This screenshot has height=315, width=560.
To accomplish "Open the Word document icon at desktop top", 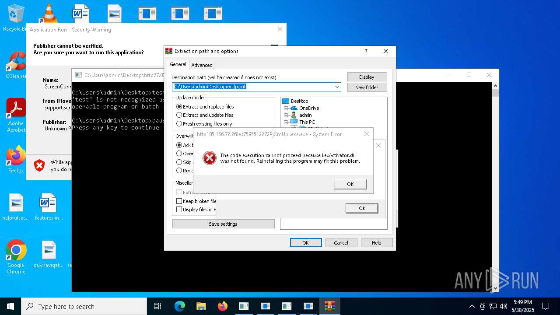I will (81, 13).
